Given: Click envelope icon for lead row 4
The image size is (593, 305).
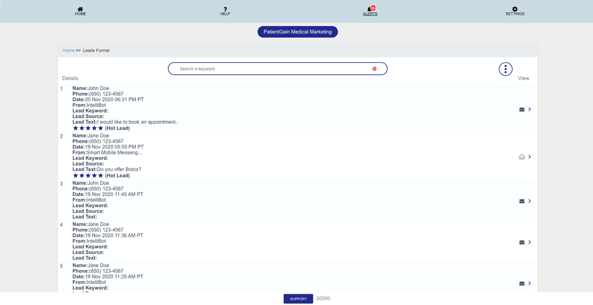Looking at the screenshot, I should 522,242.
